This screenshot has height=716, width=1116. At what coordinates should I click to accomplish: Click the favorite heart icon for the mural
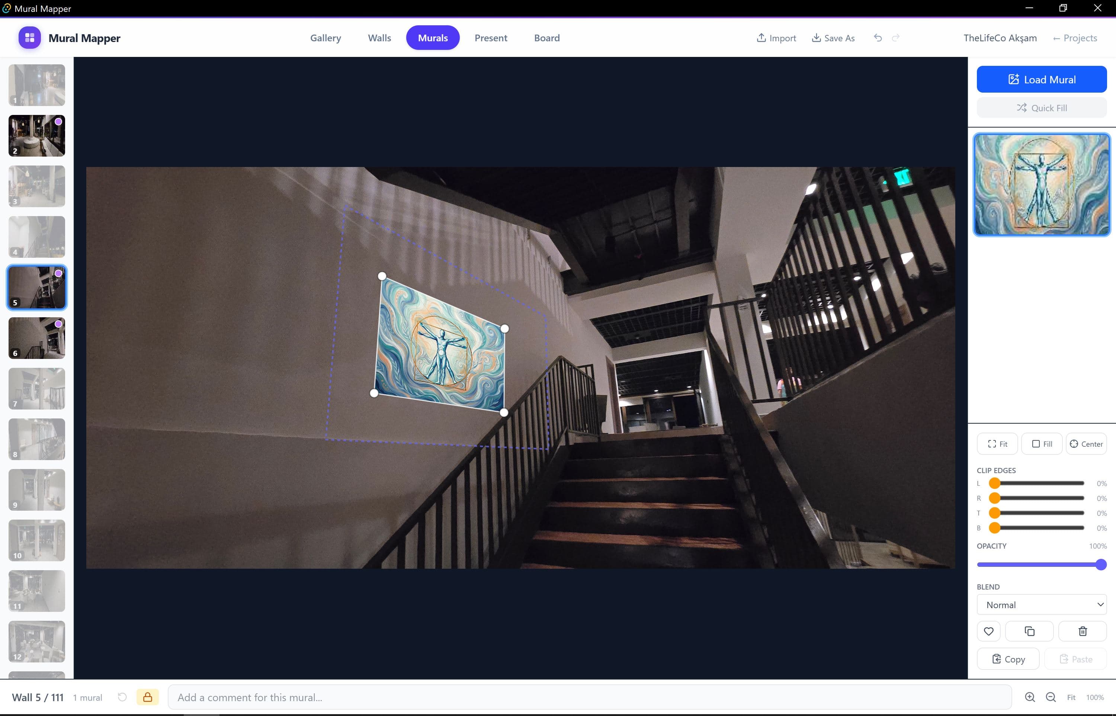(989, 631)
